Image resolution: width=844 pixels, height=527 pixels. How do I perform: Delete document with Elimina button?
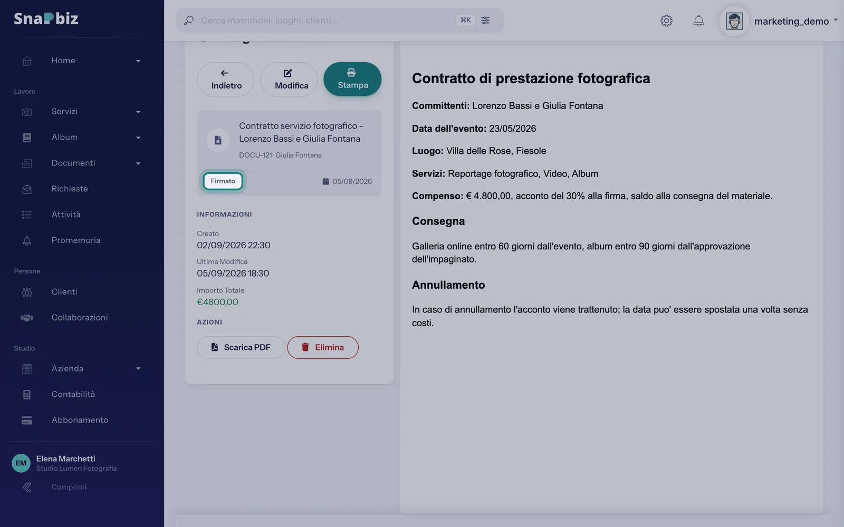tap(323, 347)
